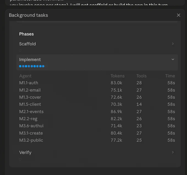Click the Verify phase status dot
The width and height of the screenshot is (187, 175).
coord(20,159)
